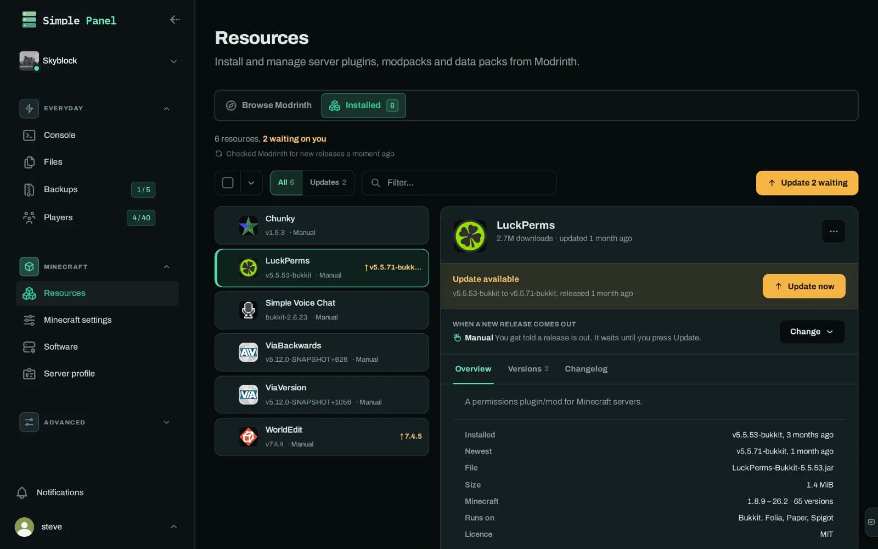
Task: Click the Update 2 waiting button
Action: (x=807, y=183)
